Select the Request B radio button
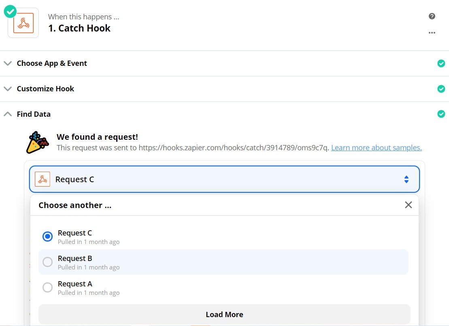The width and height of the screenshot is (449, 326). (x=47, y=262)
